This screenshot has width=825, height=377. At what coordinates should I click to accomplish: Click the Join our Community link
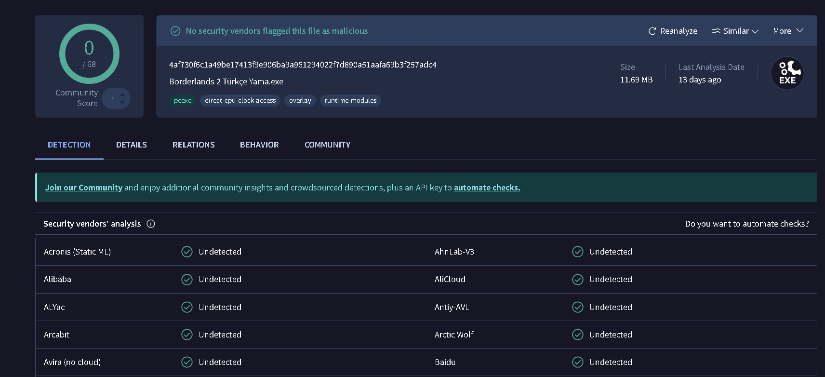84,188
